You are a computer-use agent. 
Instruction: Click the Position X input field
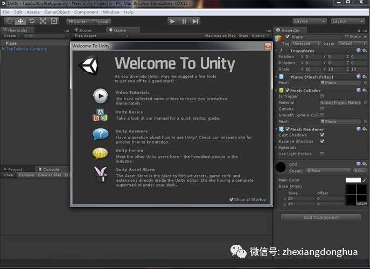(x=313, y=57)
